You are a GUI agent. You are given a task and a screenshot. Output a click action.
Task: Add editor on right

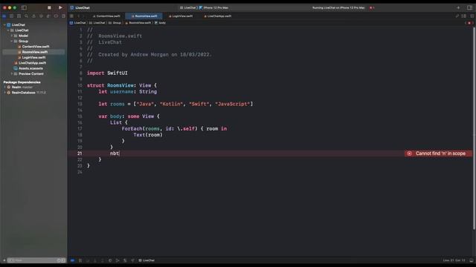tap(472, 16)
